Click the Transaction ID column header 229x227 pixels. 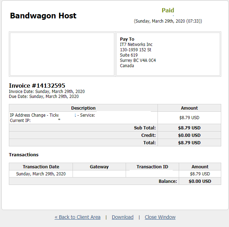coord(152,167)
